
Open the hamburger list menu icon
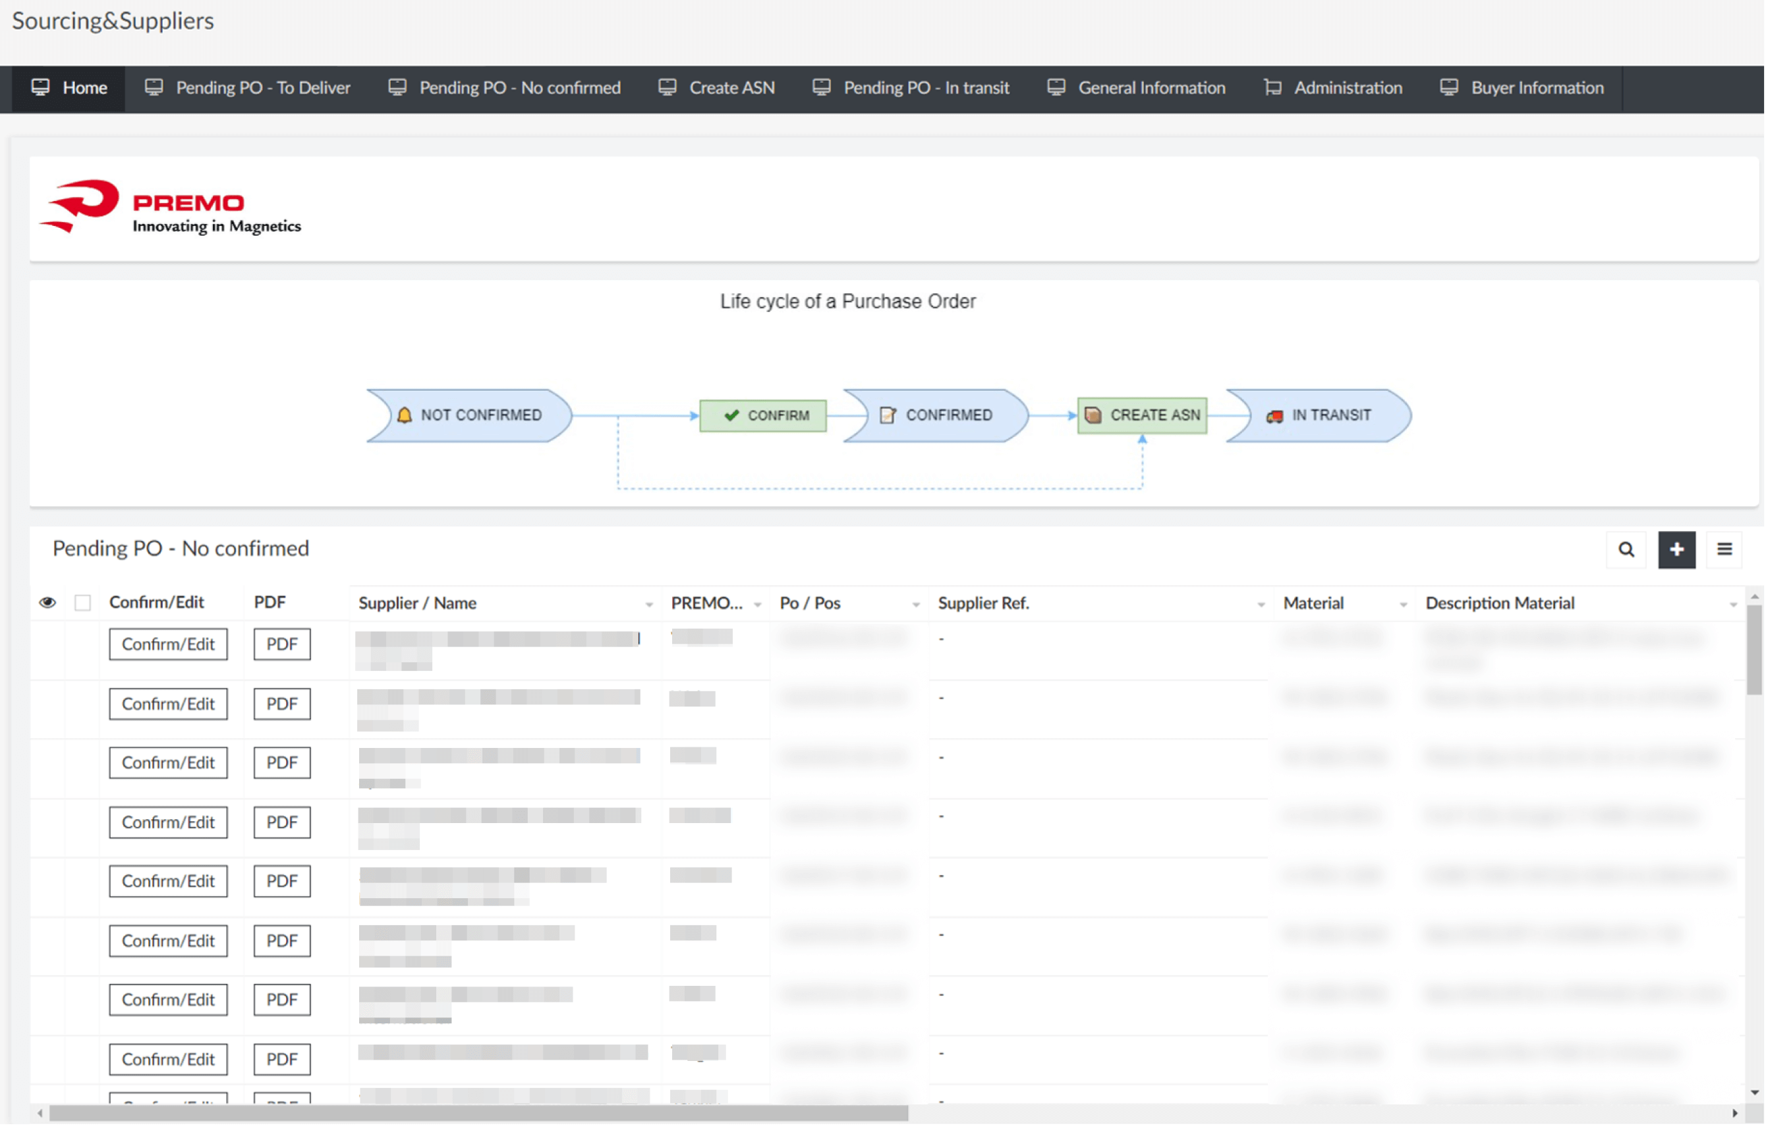pos(1724,549)
